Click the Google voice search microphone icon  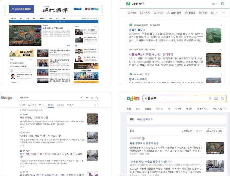click(92, 98)
